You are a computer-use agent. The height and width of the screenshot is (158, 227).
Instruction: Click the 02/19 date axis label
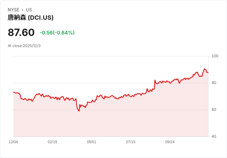52,142
